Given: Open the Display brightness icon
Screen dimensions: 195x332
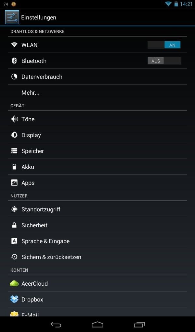Looking at the screenshot, I should coord(14,135).
